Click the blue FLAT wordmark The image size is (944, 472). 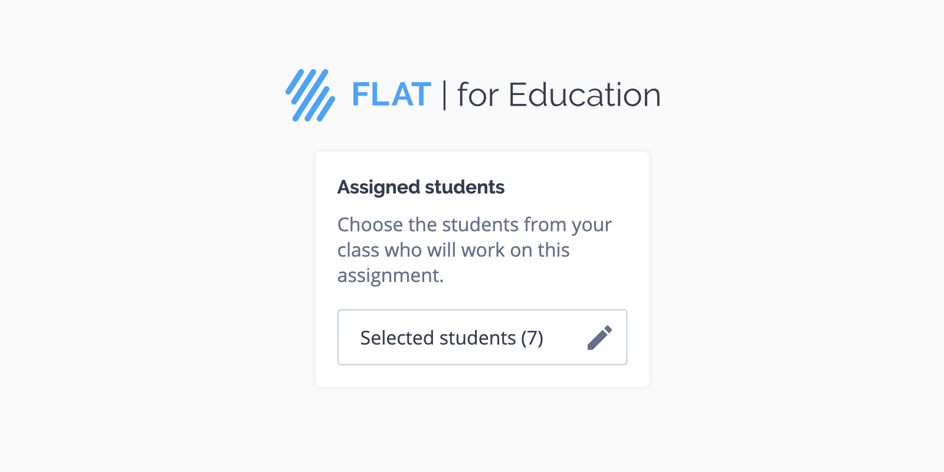tap(391, 95)
